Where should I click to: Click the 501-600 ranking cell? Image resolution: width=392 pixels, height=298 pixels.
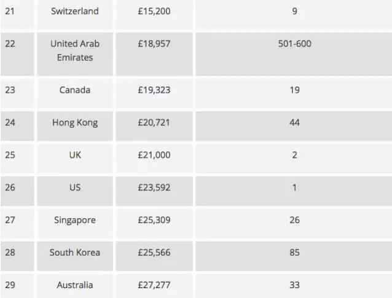pyautogui.click(x=294, y=54)
